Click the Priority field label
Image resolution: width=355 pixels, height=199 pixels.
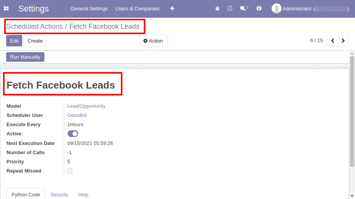(x=15, y=162)
